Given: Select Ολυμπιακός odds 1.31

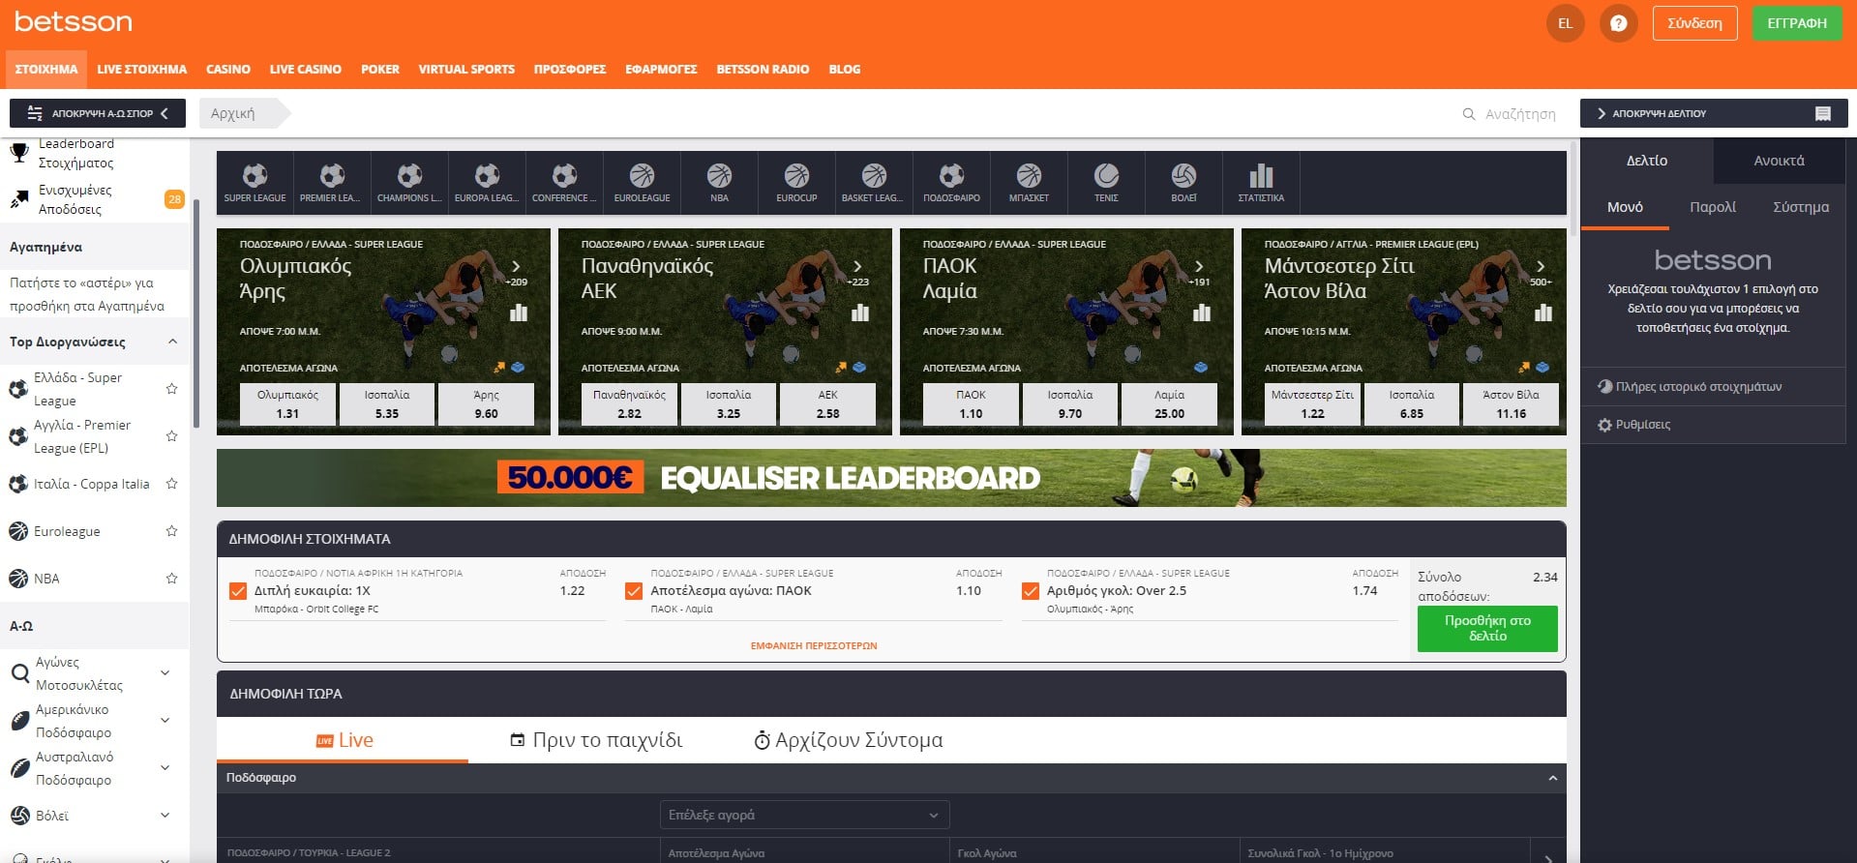Looking at the screenshot, I should (287, 404).
